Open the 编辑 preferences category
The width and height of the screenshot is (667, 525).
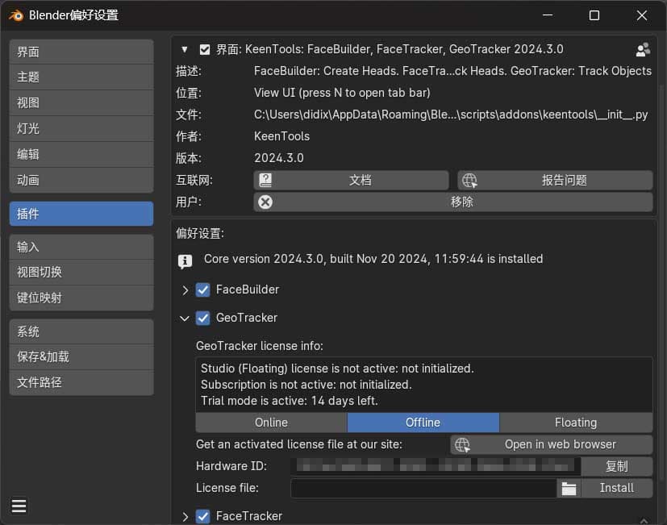coord(81,155)
